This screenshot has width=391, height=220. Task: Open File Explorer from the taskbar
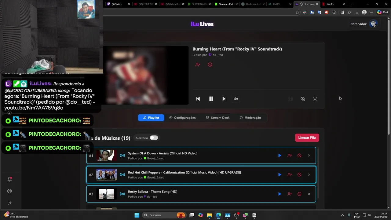tap(209, 215)
